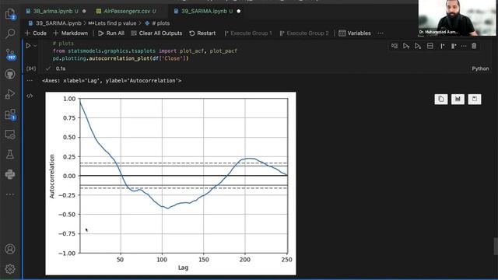Click Clear All Outputs

tap(156, 33)
